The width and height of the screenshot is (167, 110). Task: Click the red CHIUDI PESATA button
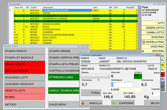pyautogui.click(x=25, y=64)
